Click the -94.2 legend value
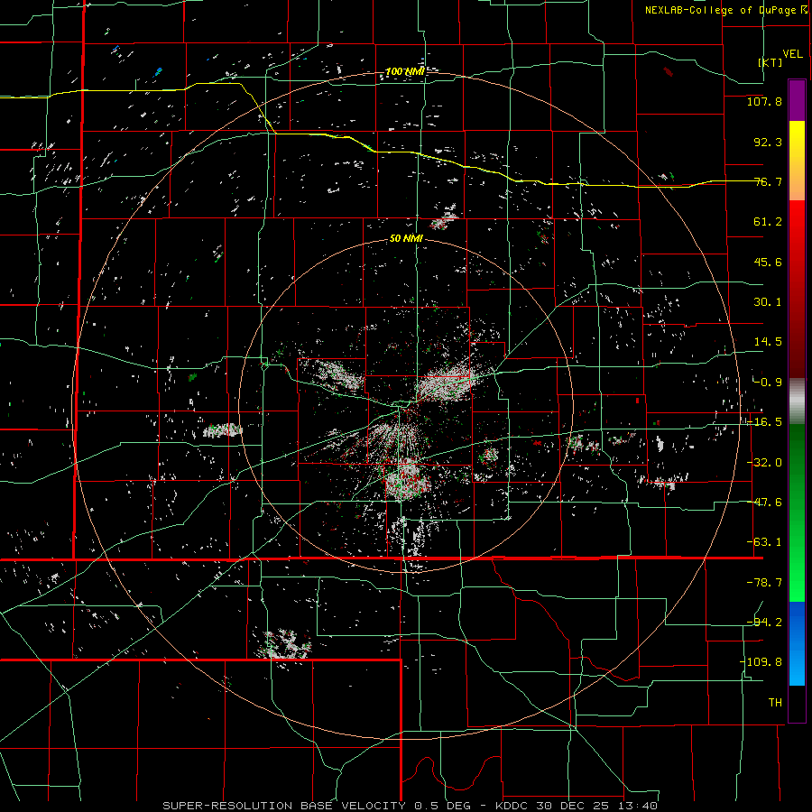The image size is (812, 812). tap(764, 623)
